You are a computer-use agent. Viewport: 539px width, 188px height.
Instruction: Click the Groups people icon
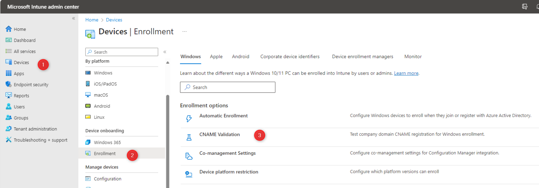pyautogui.click(x=9, y=118)
